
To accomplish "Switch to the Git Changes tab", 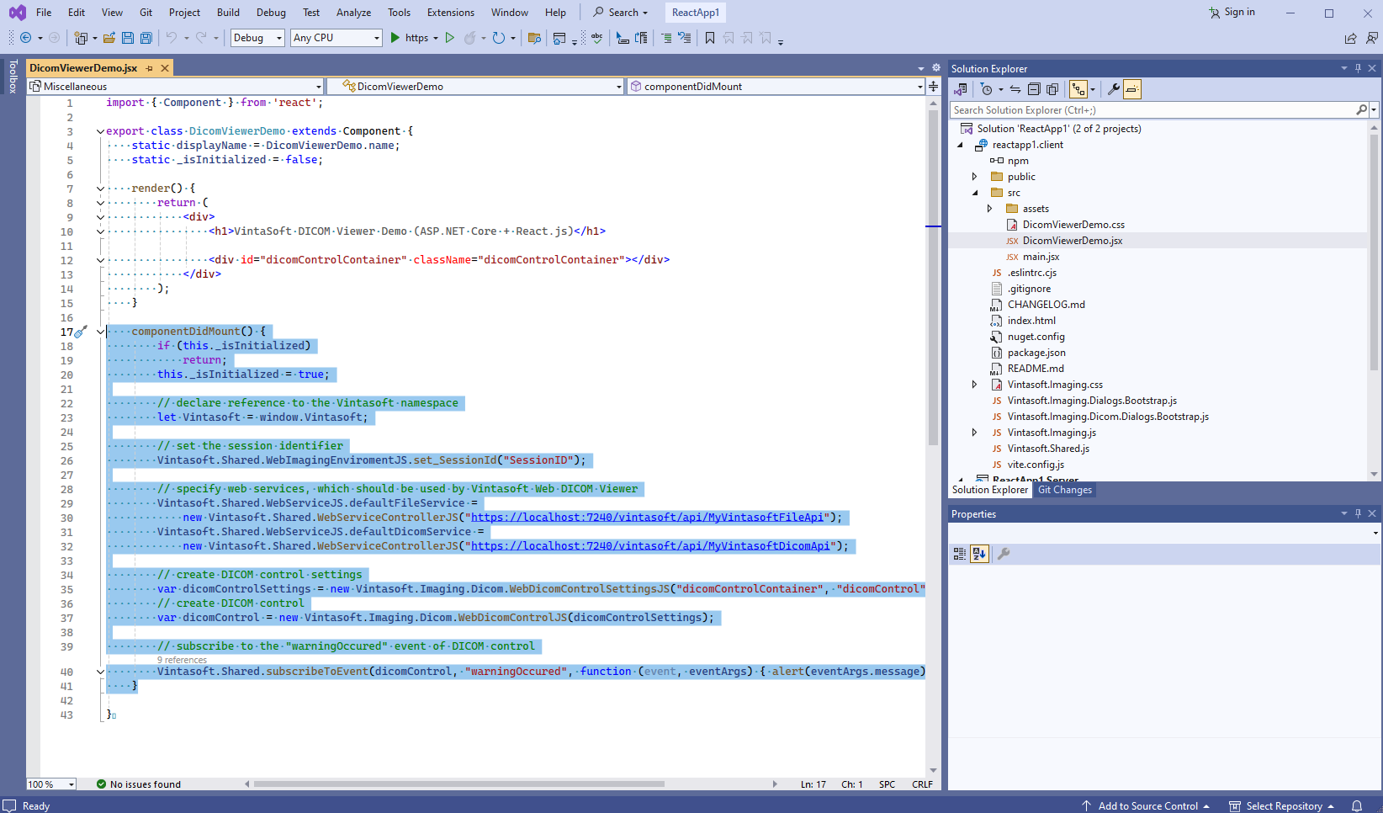I will 1064,490.
